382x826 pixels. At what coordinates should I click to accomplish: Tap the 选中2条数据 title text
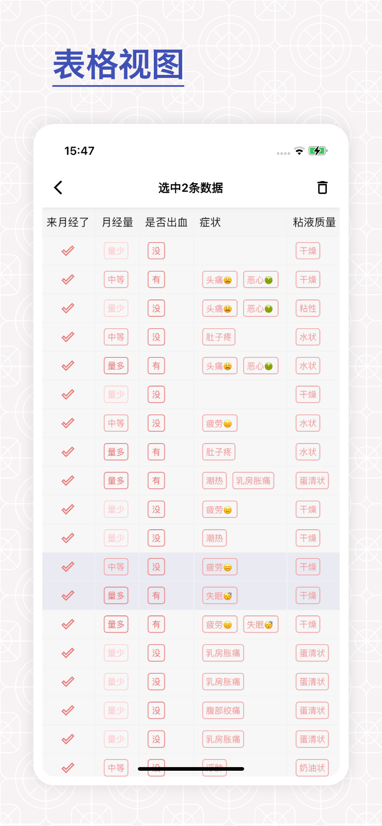click(190, 188)
